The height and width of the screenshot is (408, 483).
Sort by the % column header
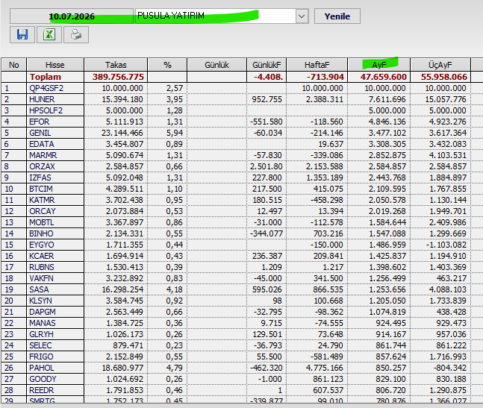click(167, 65)
